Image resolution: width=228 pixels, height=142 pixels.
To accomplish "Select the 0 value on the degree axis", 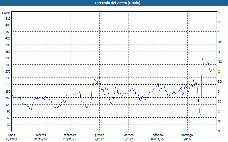I will coord(10,131).
